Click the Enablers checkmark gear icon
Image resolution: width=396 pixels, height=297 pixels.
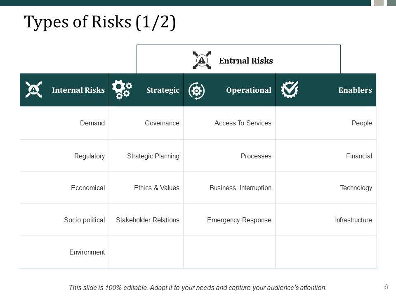(x=290, y=89)
